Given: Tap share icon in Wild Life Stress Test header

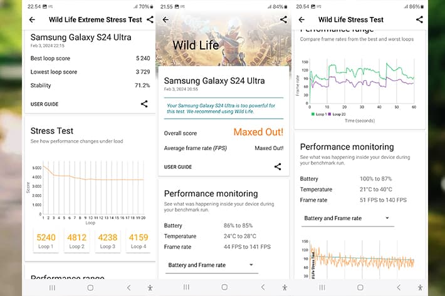Looking at the screenshot, I should (419, 19).
